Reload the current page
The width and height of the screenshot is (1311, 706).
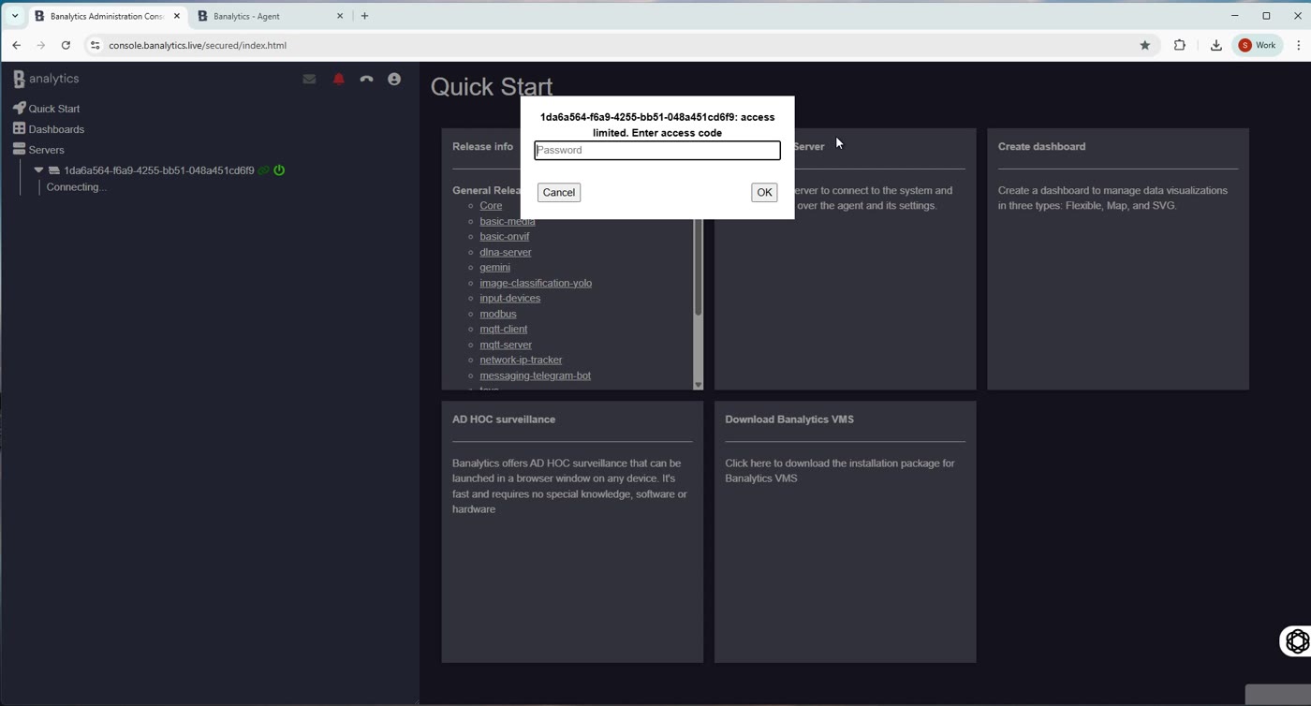(66, 45)
